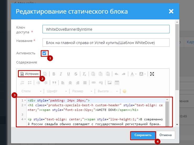Toggle Bold formatting in editor toolbar
Viewport: 194px width, 145px height.
pos(53,74)
